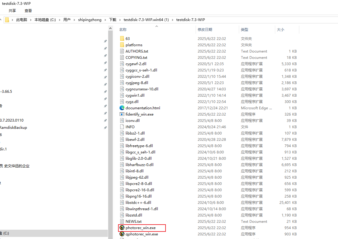Select the cygncursesw-10.dll file icon
Image resolution: width=338 pixels, height=239 pixels.
click(x=122, y=89)
